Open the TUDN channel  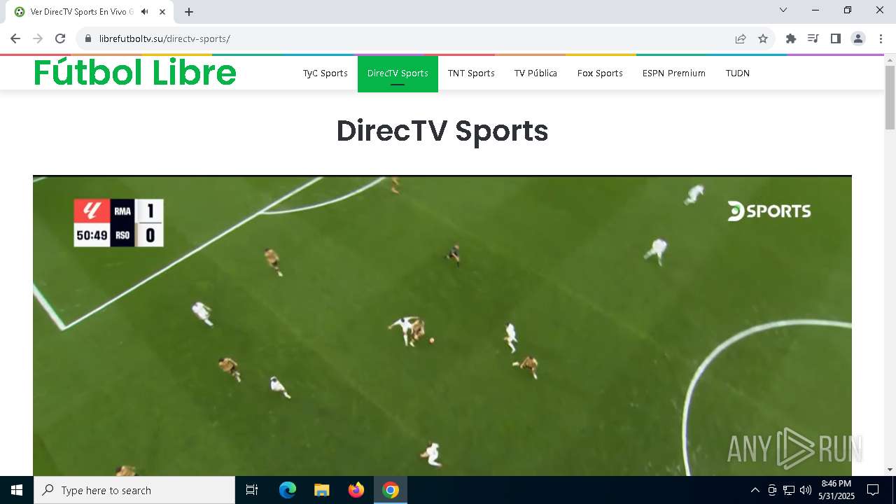pos(738,73)
